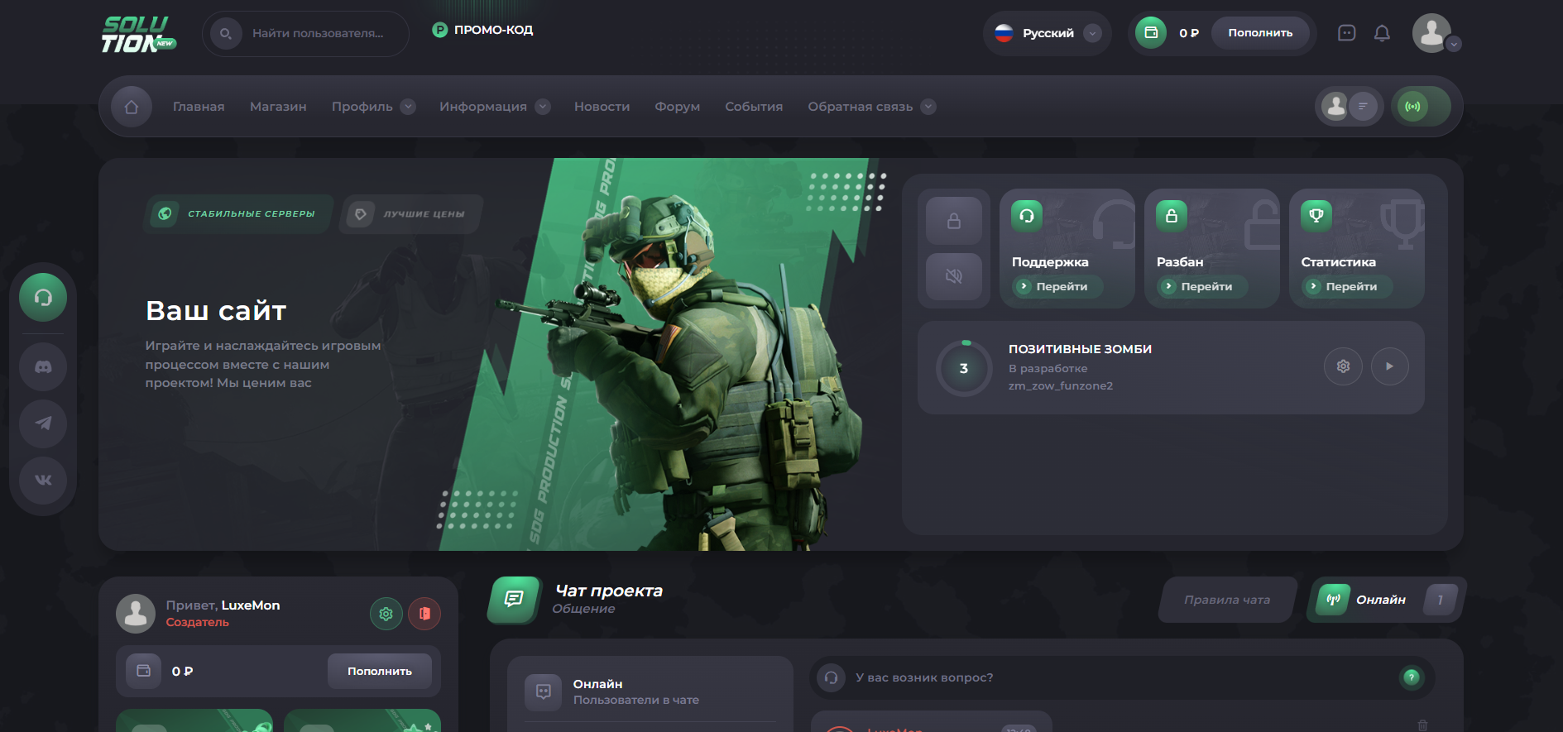1563x732 pixels.
Task: Toggle the green broadcast switch in navbar
Action: coord(1420,107)
